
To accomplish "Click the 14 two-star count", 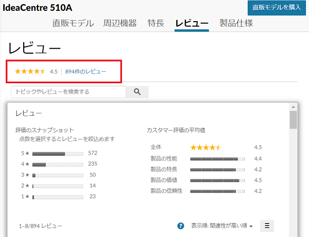I will [x=93, y=186].
